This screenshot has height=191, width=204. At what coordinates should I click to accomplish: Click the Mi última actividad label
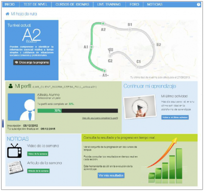tap(174, 96)
